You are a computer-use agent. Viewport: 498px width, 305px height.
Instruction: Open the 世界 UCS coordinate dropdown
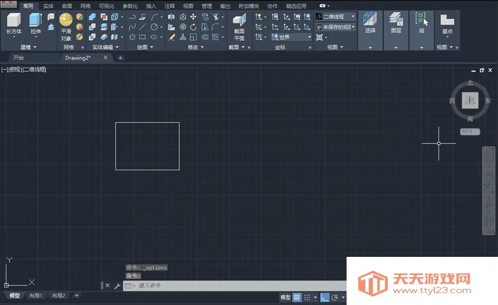tap(291, 37)
